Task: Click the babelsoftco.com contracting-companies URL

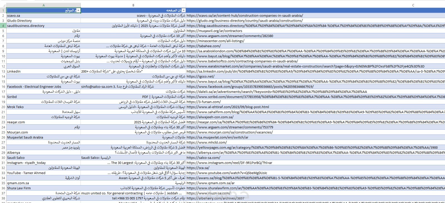Action: [242, 61]
